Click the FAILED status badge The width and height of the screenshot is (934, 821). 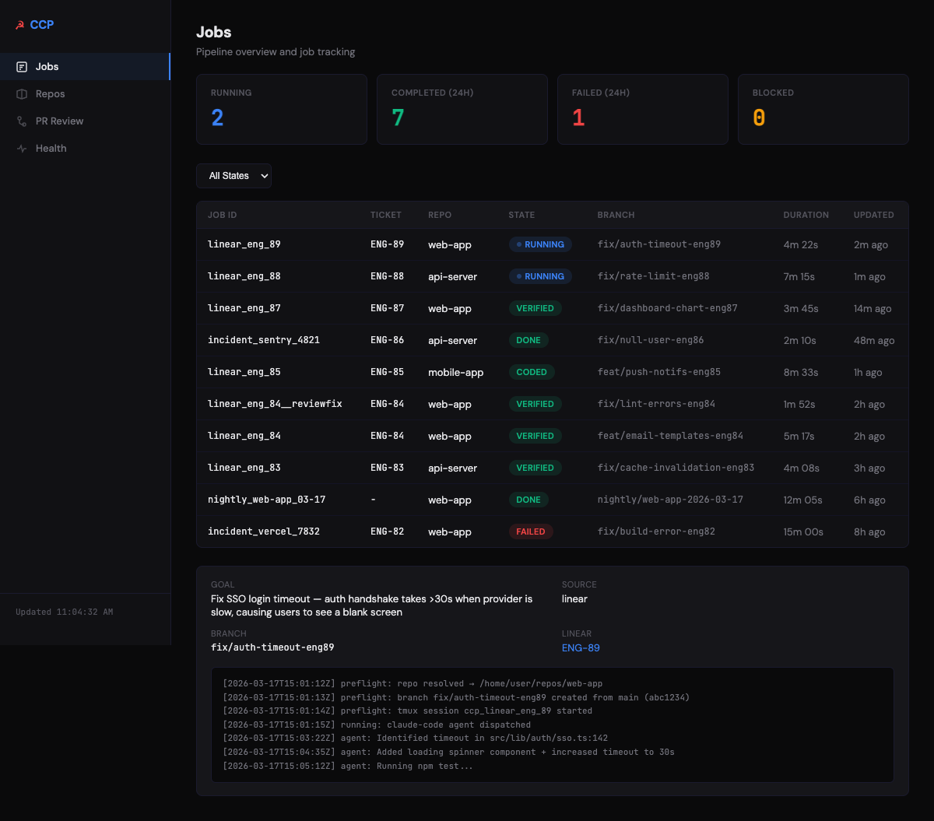[x=531, y=532]
